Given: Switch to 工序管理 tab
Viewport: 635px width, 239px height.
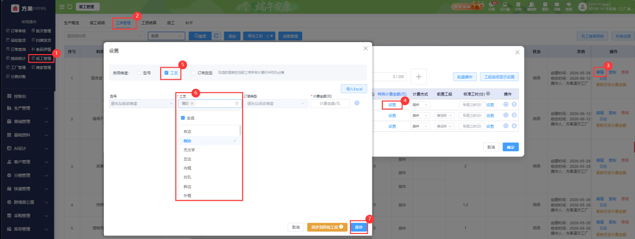Looking at the screenshot, I should pyautogui.click(x=123, y=23).
